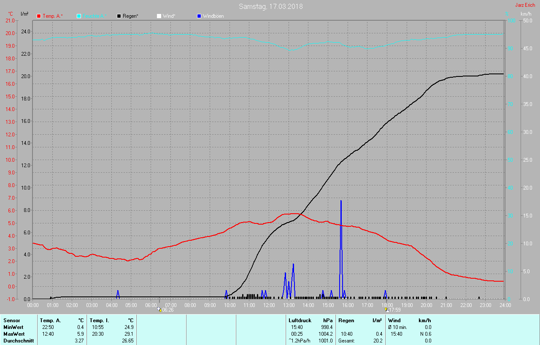Click the Temp. A.* legend label

coord(53,16)
